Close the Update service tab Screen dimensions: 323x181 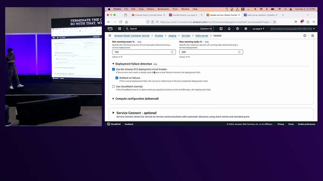point(239,15)
